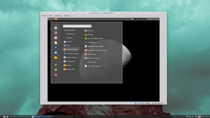Open the Вид menu in VirtualBox
The image size is (210, 118).
click(x=51, y=16)
